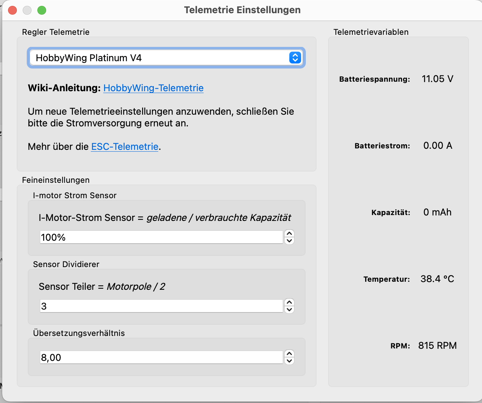Click the grey minimize window button
This screenshot has width=482, height=403.
pos(27,10)
